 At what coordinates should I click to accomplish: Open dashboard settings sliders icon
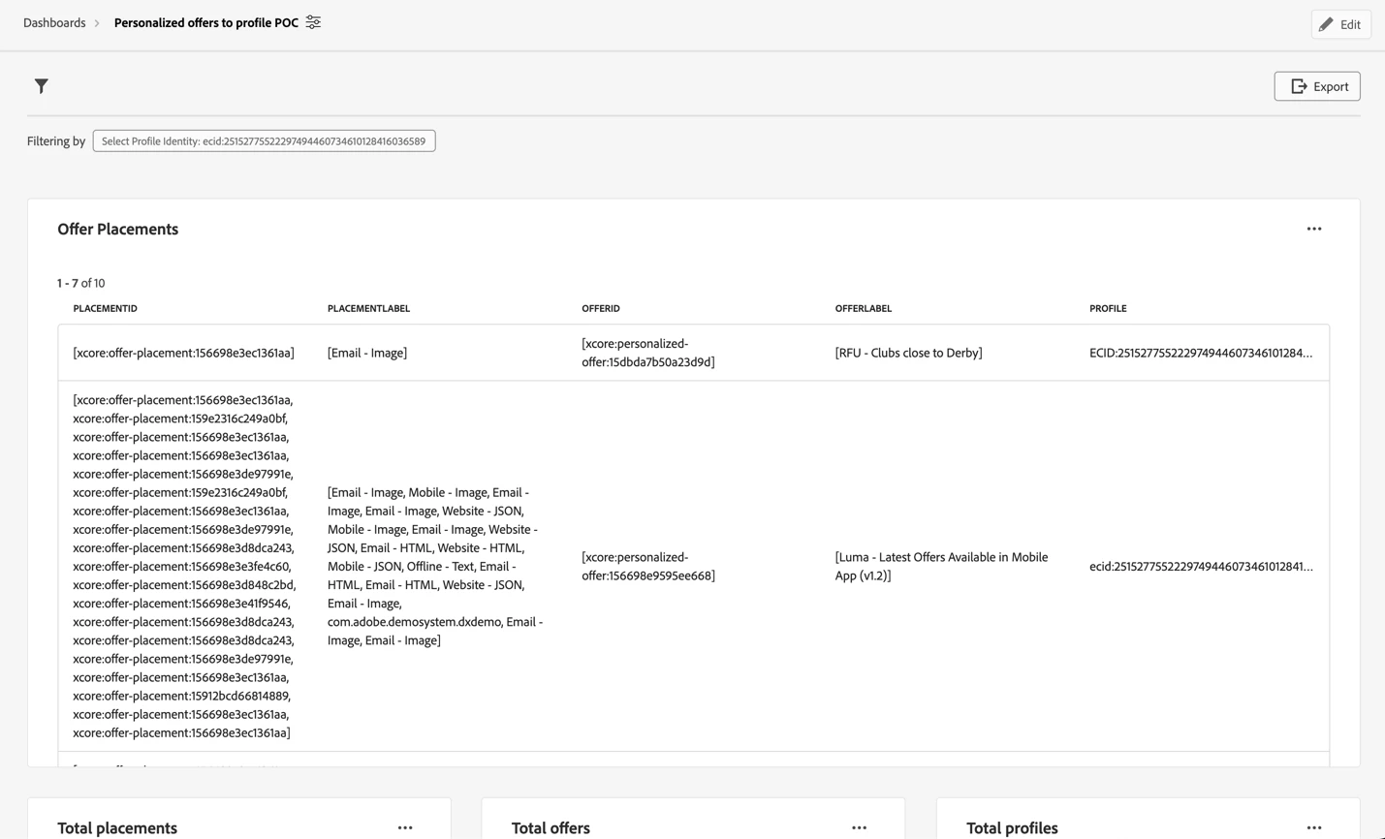pyautogui.click(x=313, y=22)
